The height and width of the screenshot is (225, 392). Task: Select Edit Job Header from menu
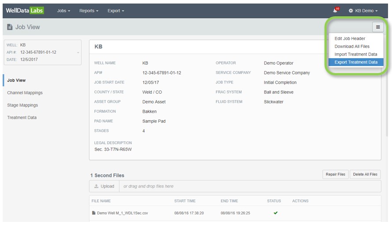pos(350,38)
